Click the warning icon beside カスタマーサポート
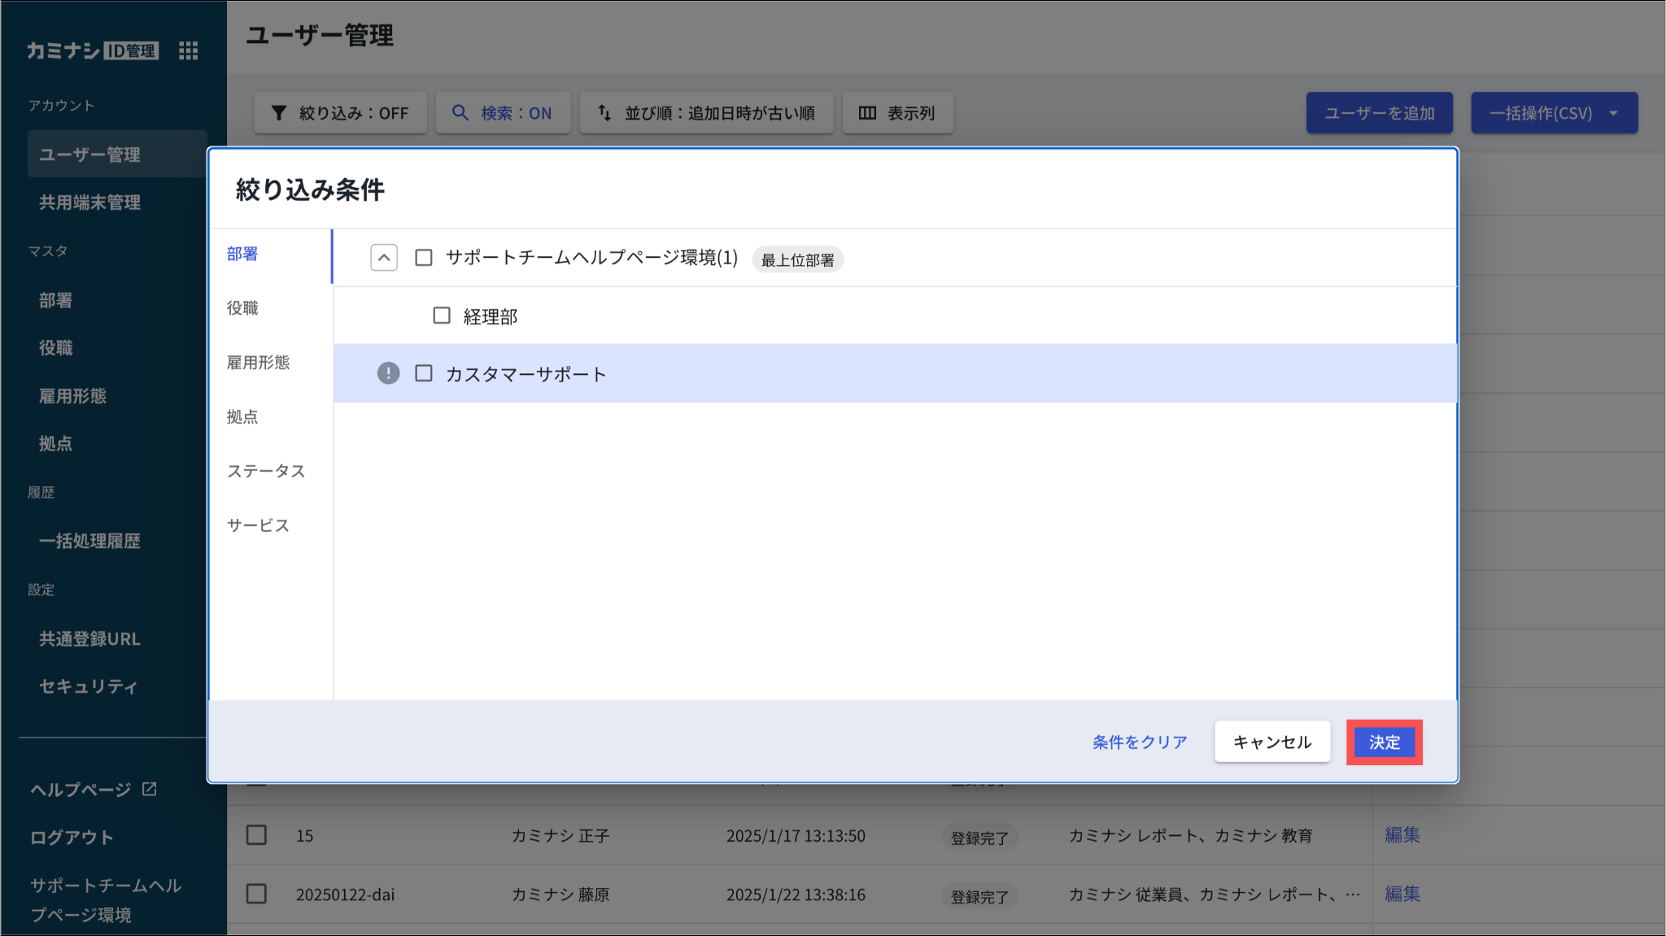 point(388,373)
